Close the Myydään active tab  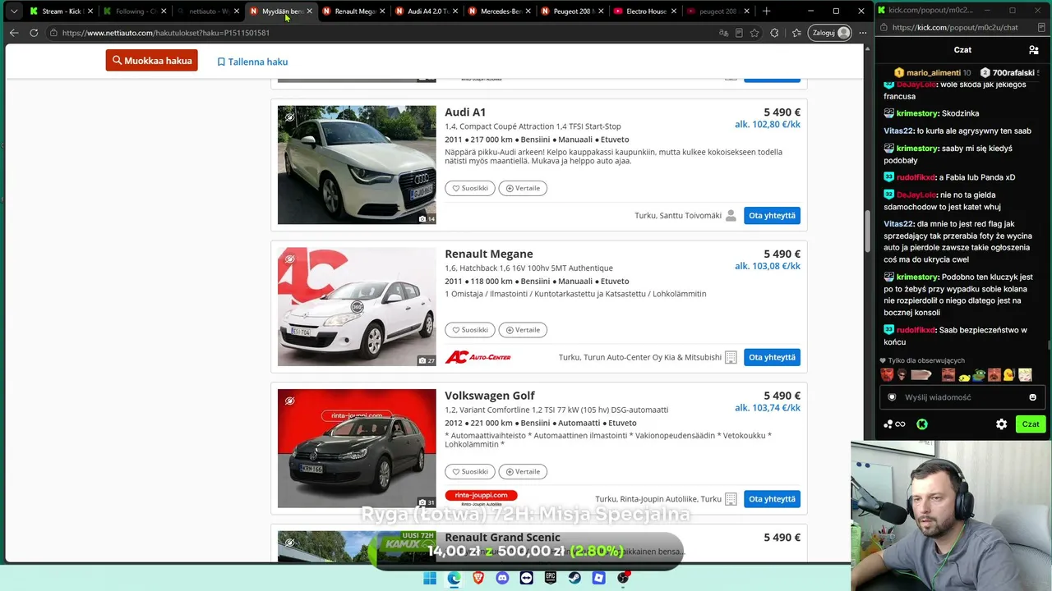pos(309,11)
